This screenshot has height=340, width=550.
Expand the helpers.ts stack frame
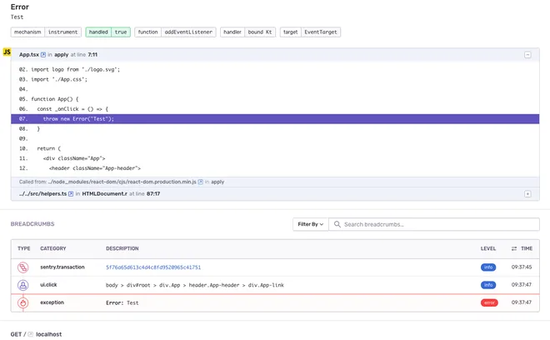click(527, 193)
